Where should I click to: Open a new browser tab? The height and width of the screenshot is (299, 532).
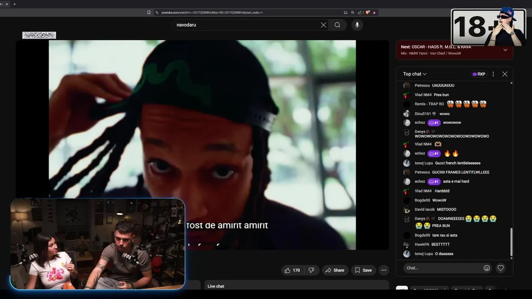(15, 4)
